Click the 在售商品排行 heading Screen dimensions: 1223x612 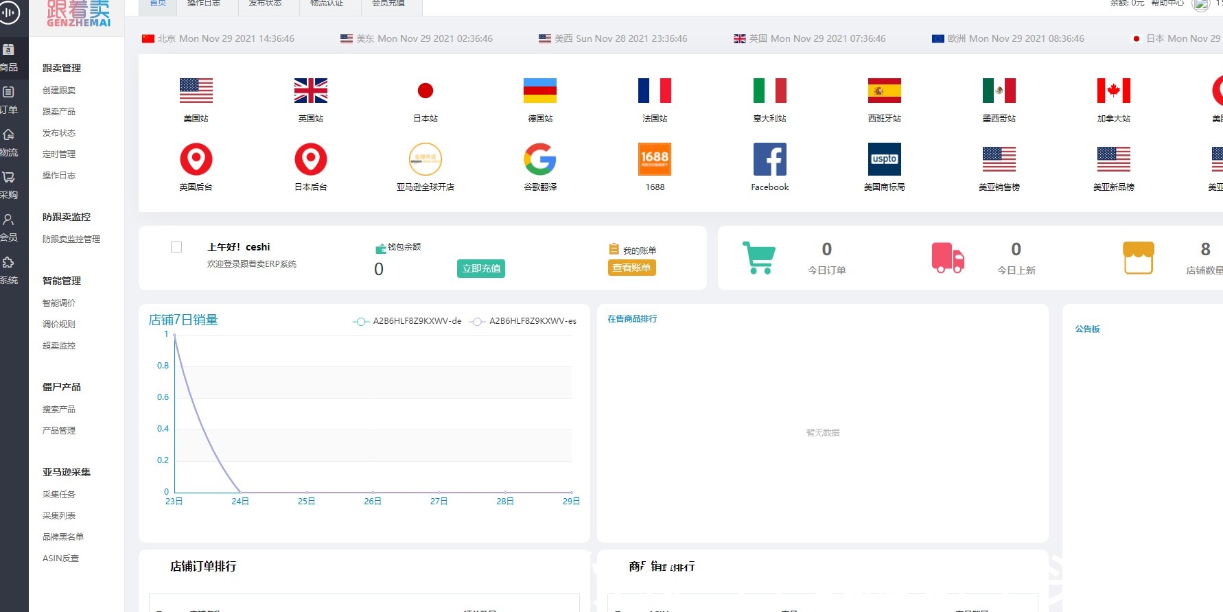point(632,319)
